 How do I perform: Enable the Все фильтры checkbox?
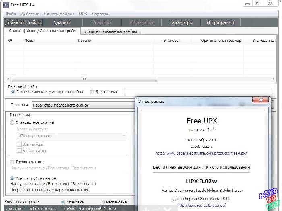point(19,151)
